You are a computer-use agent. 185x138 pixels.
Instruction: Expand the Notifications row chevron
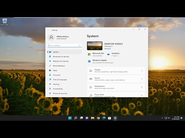coord(142,87)
